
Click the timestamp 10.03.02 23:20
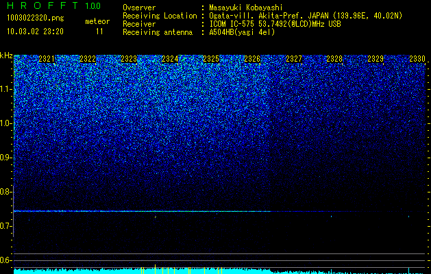pos(35,32)
